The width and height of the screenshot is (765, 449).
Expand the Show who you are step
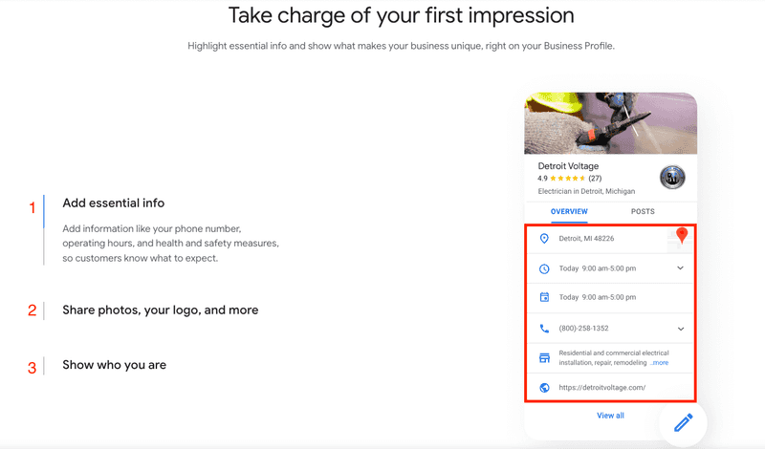click(x=114, y=365)
